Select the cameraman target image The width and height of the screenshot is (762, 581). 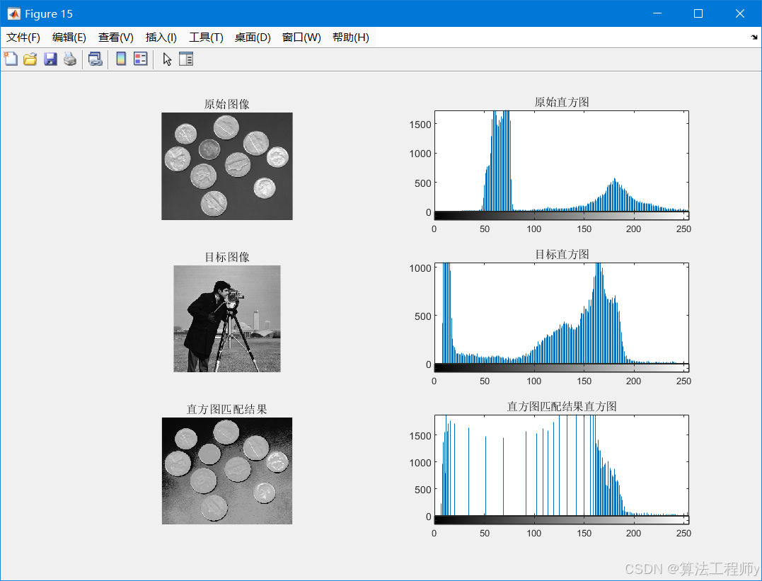(227, 318)
